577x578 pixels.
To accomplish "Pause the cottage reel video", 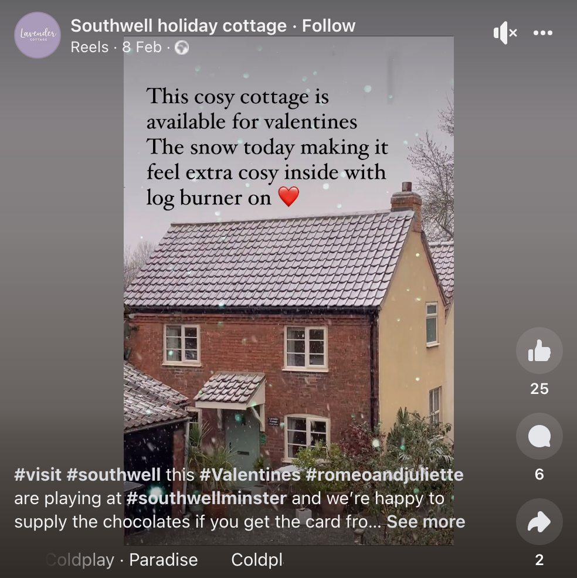I will tap(288, 290).
